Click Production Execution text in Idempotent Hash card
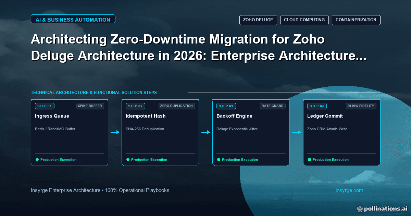 coord(149,159)
